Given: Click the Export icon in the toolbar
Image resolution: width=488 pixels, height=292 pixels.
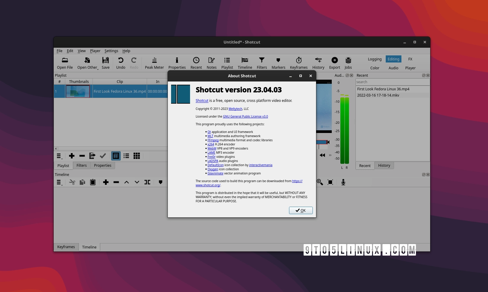Looking at the screenshot, I should pyautogui.click(x=334, y=63).
